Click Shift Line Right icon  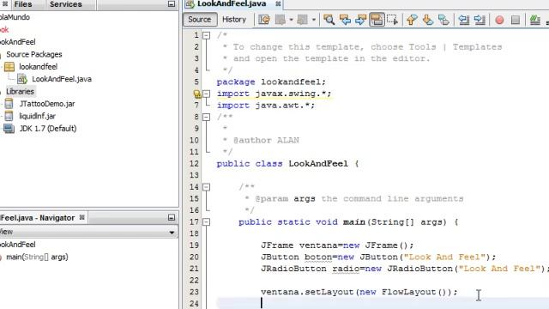(x=480, y=20)
